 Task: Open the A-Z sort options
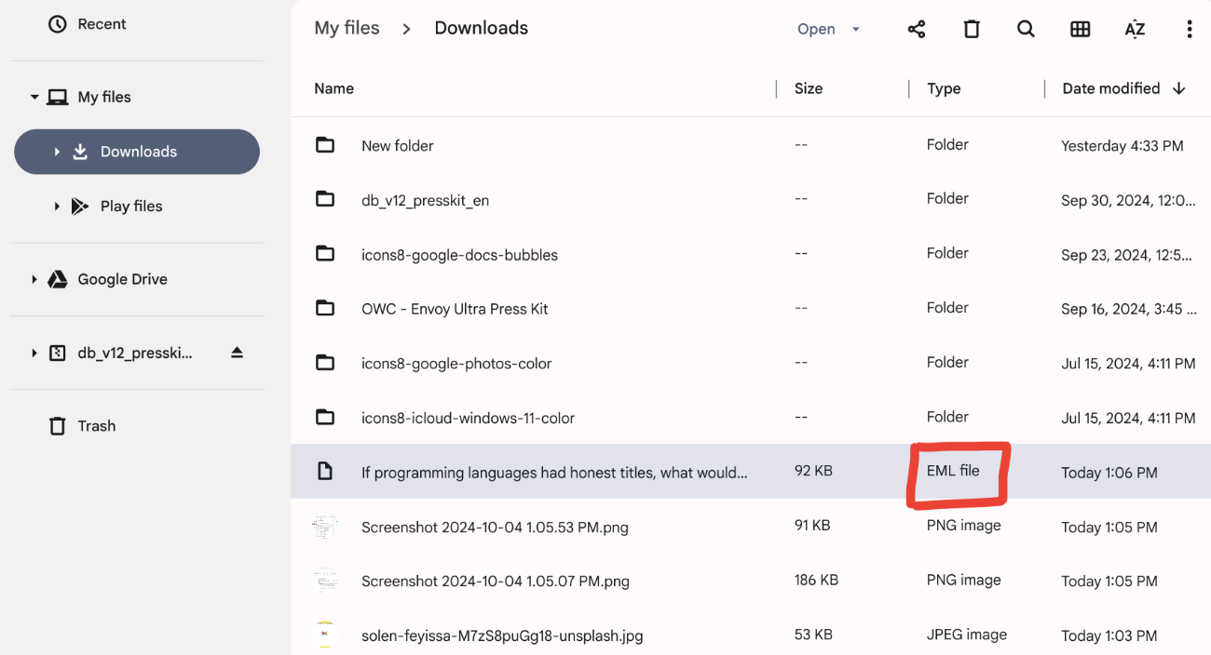click(1135, 29)
